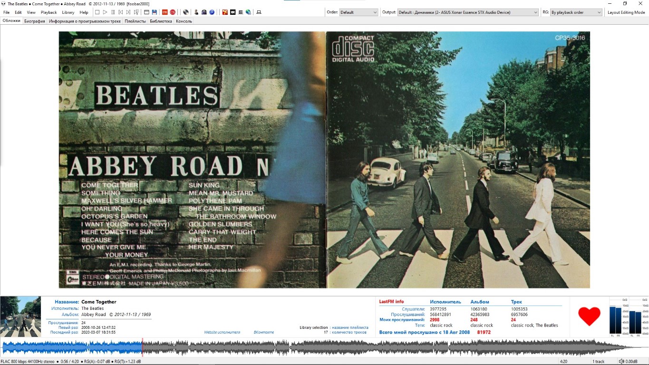Image resolution: width=649 pixels, height=365 pixels.
Task: Seek within the waveform seekbar
Action: [x=324, y=347]
